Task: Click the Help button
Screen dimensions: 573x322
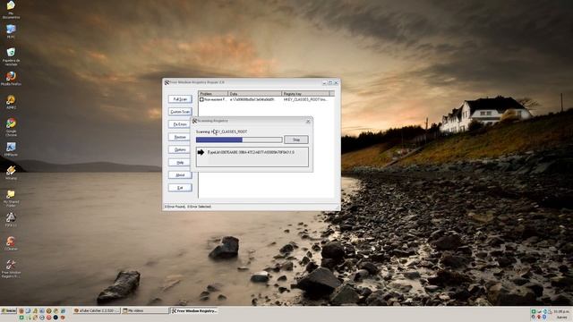Action: tap(180, 163)
